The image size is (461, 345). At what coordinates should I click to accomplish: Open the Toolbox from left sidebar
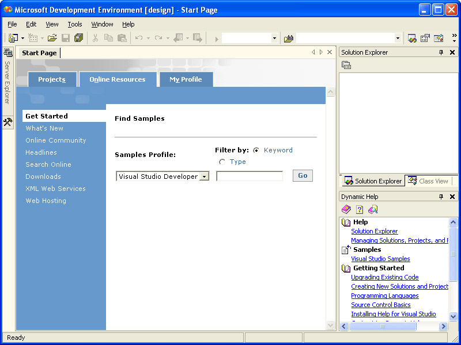(7, 122)
